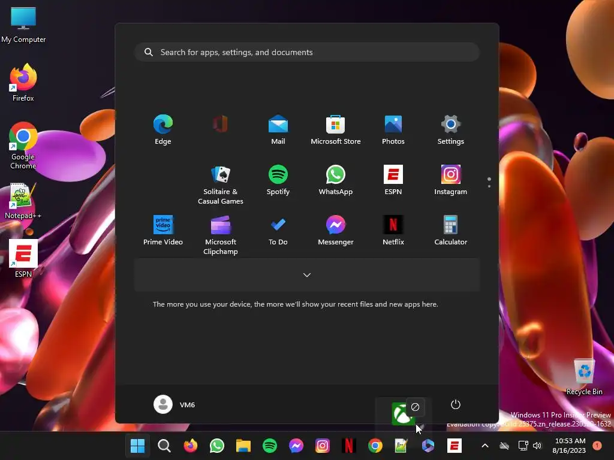
Task: Select Firefox desktop shortcut
Action: pos(23,82)
